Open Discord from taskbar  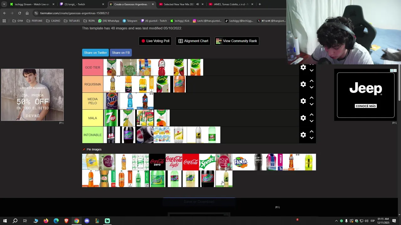click(87, 221)
